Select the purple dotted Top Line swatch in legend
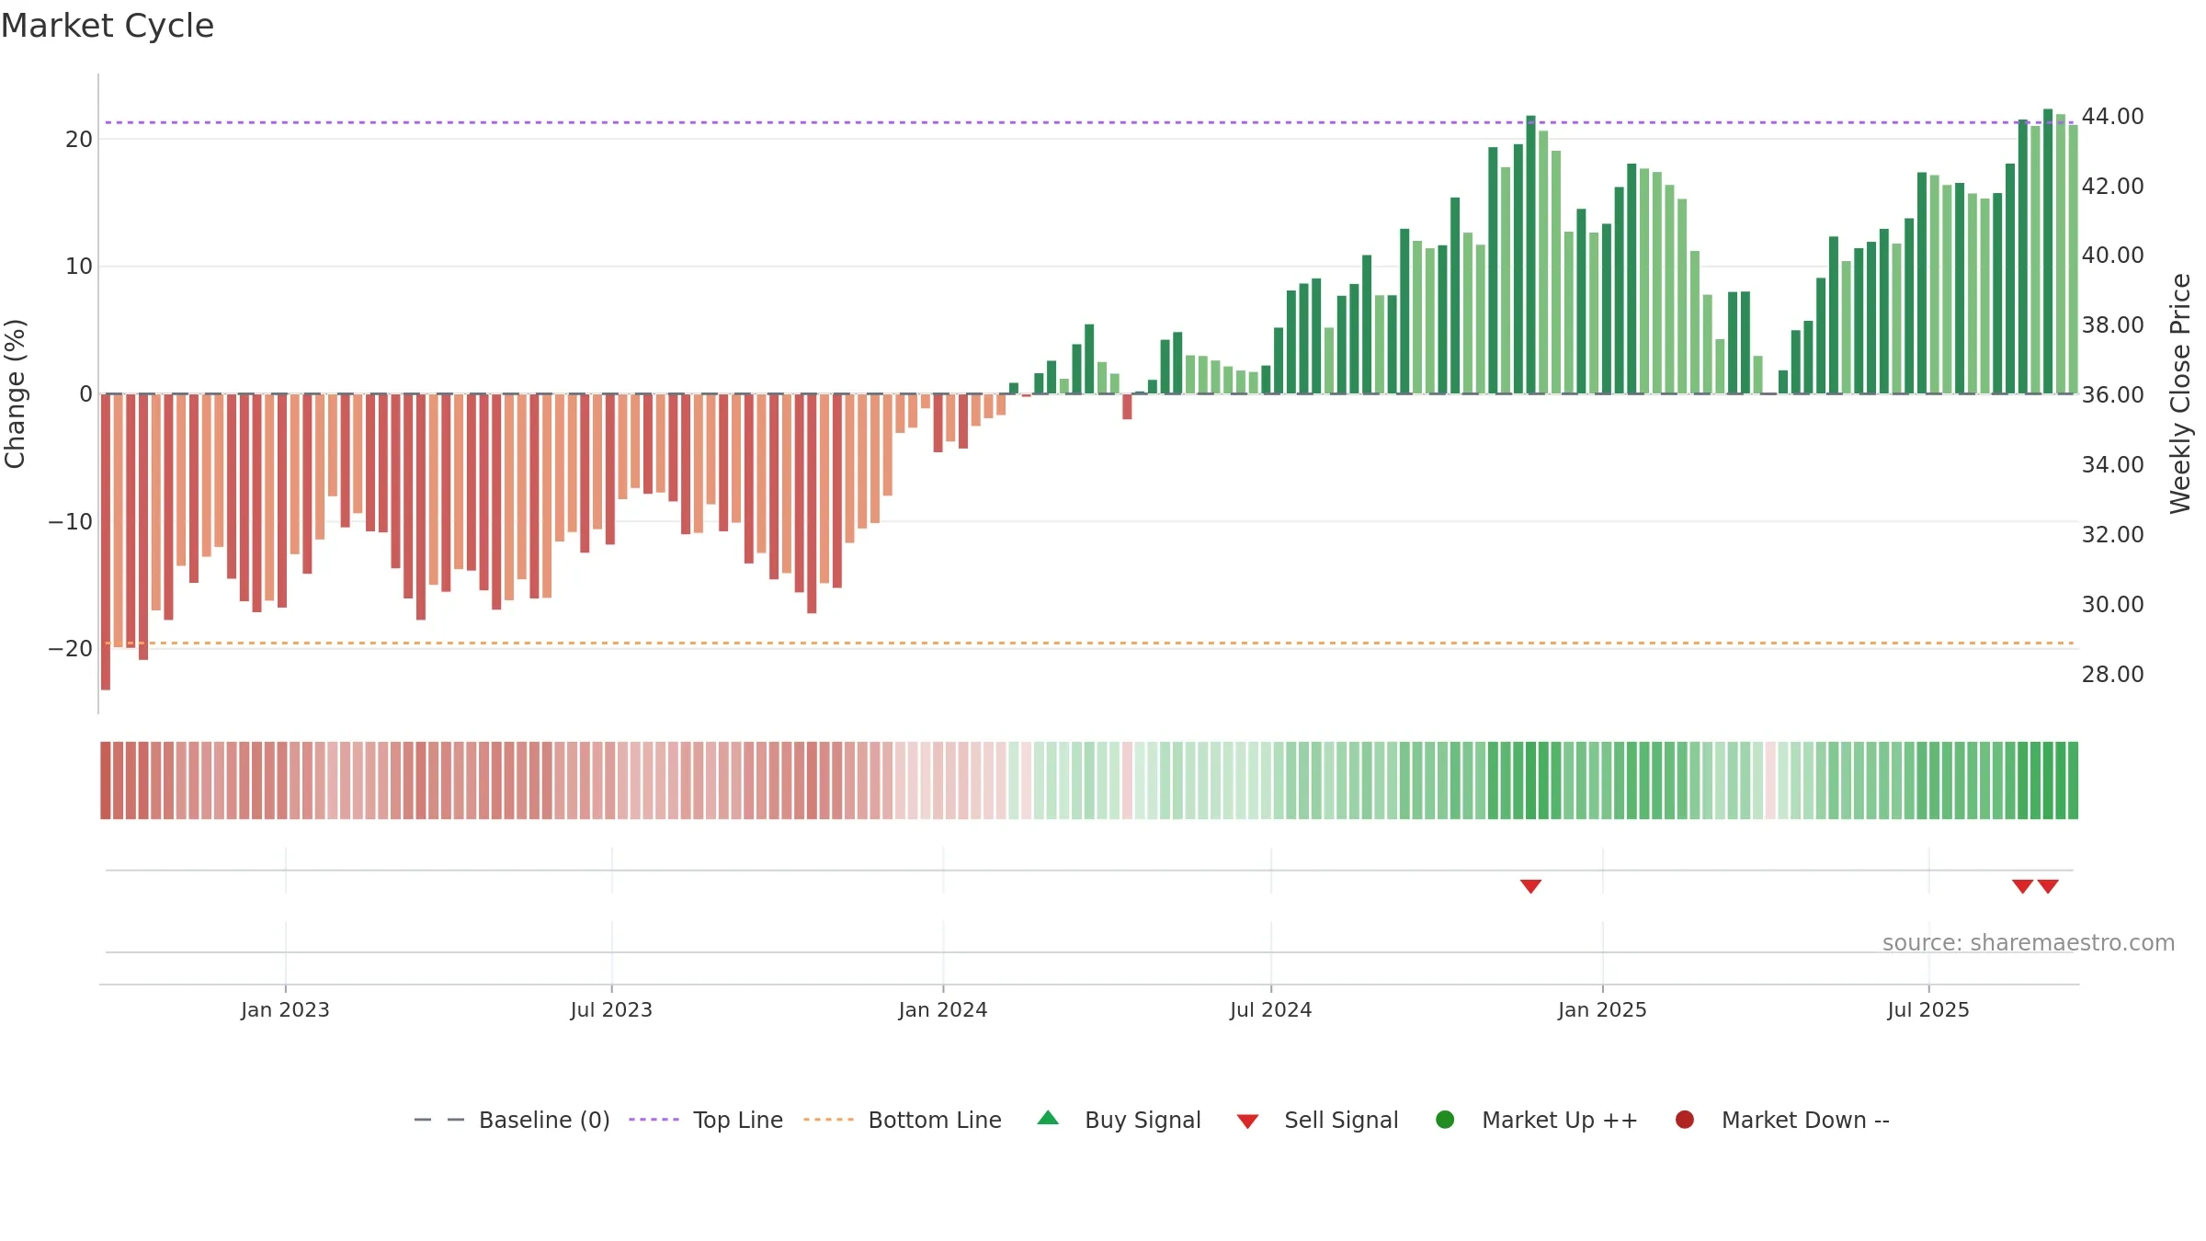2206x1241 pixels. pyautogui.click(x=654, y=1120)
